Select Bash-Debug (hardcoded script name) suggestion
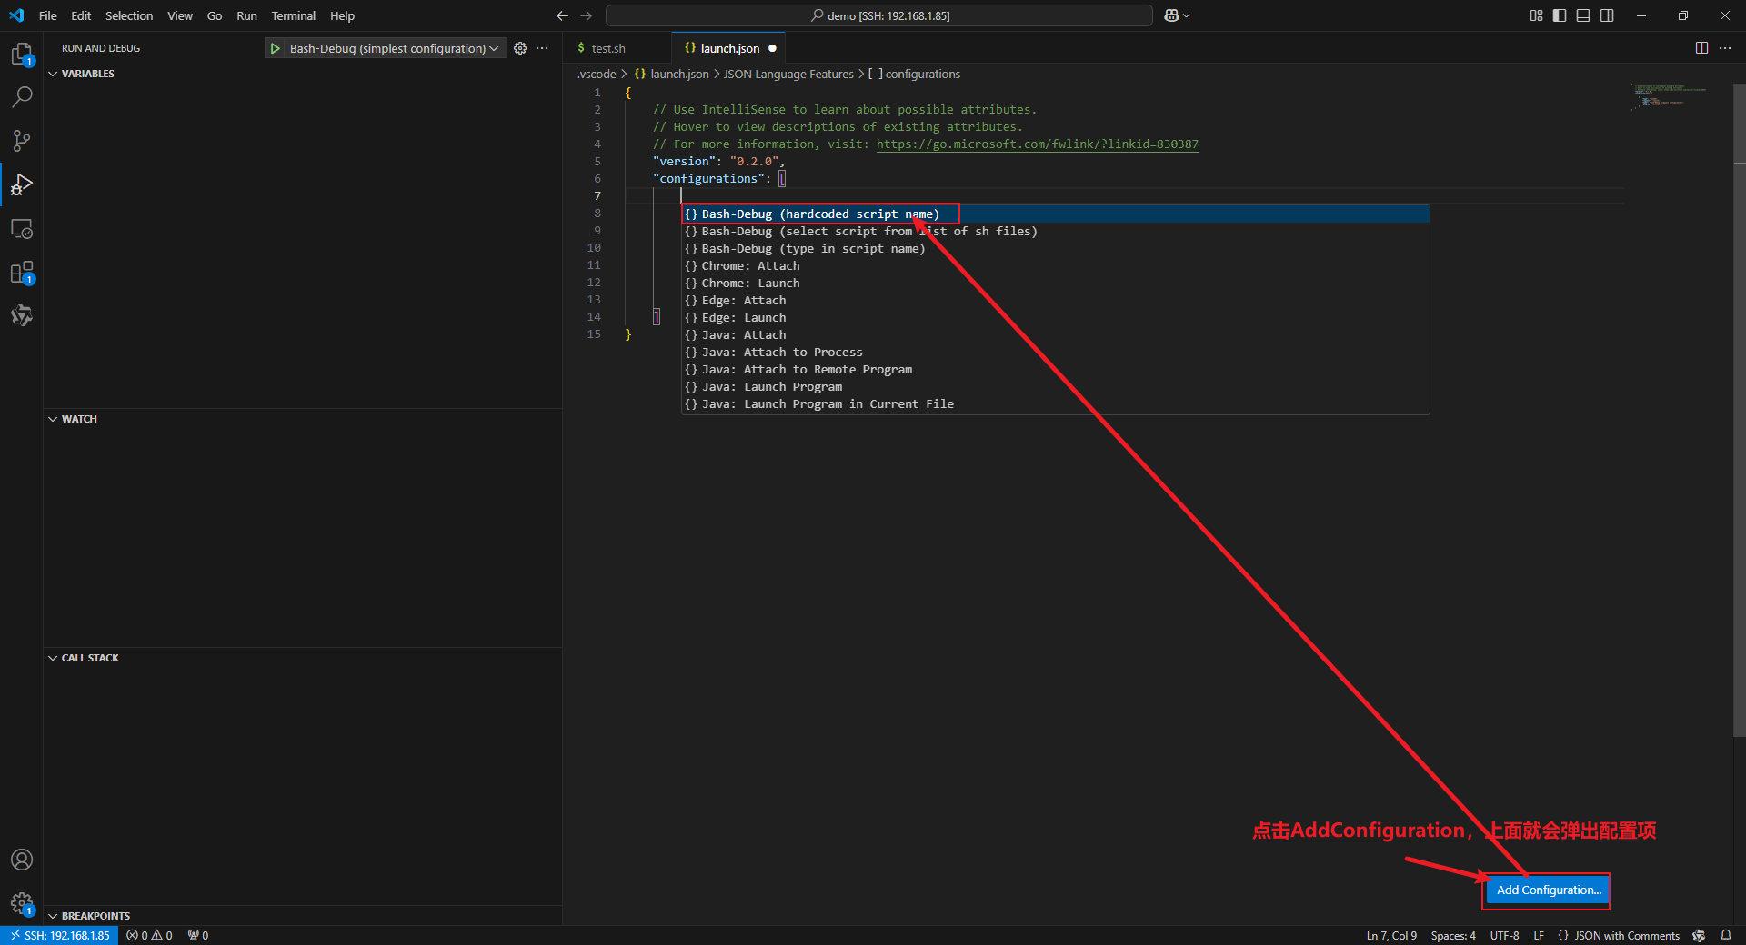Viewport: 1746px width, 945px height. [x=1056, y=214]
